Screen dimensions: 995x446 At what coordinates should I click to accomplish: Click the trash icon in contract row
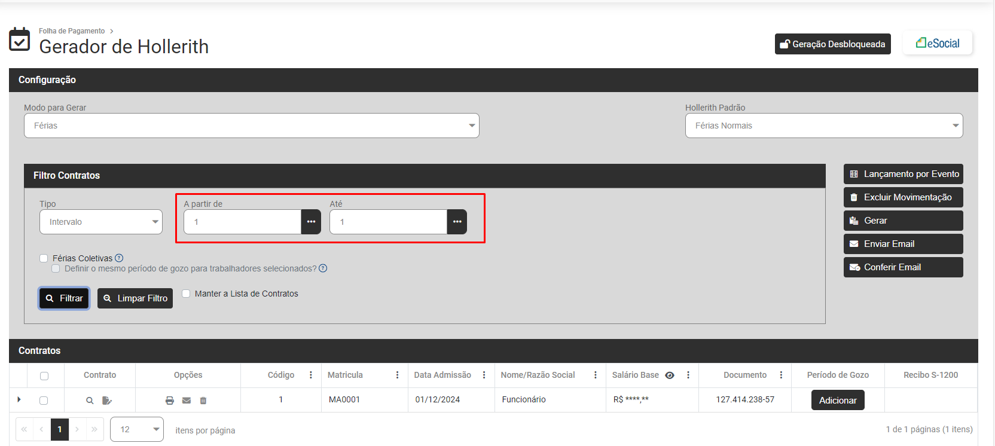tap(203, 401)
